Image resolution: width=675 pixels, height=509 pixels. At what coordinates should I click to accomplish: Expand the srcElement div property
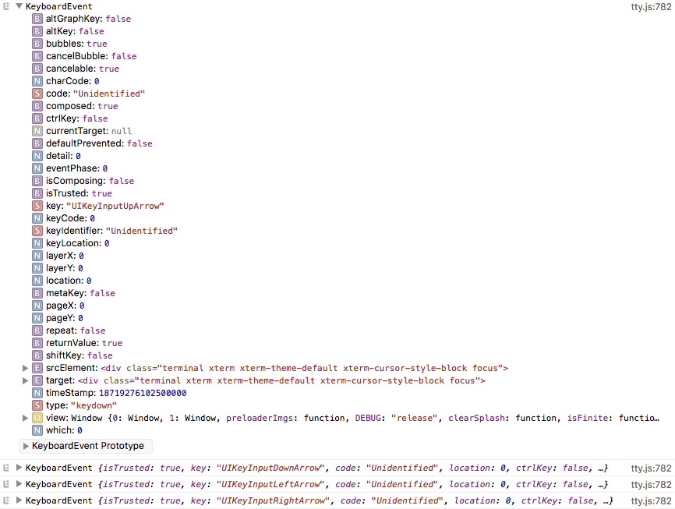pyautogui.click(x=25, y=368)
